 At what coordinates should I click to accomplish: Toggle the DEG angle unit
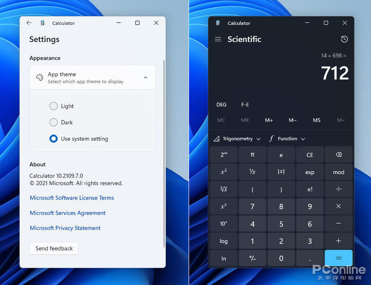(x=221, y=105)
